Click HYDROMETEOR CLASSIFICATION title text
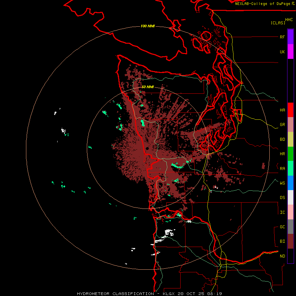 tap(115, 294)
